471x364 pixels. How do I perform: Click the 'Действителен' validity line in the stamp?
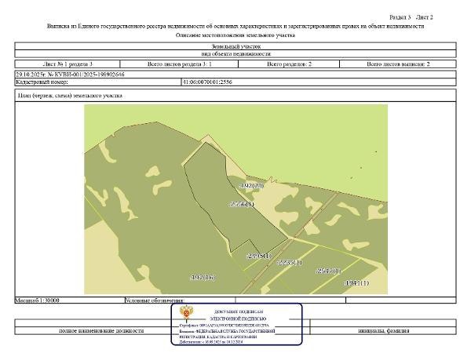coord(211,342)
